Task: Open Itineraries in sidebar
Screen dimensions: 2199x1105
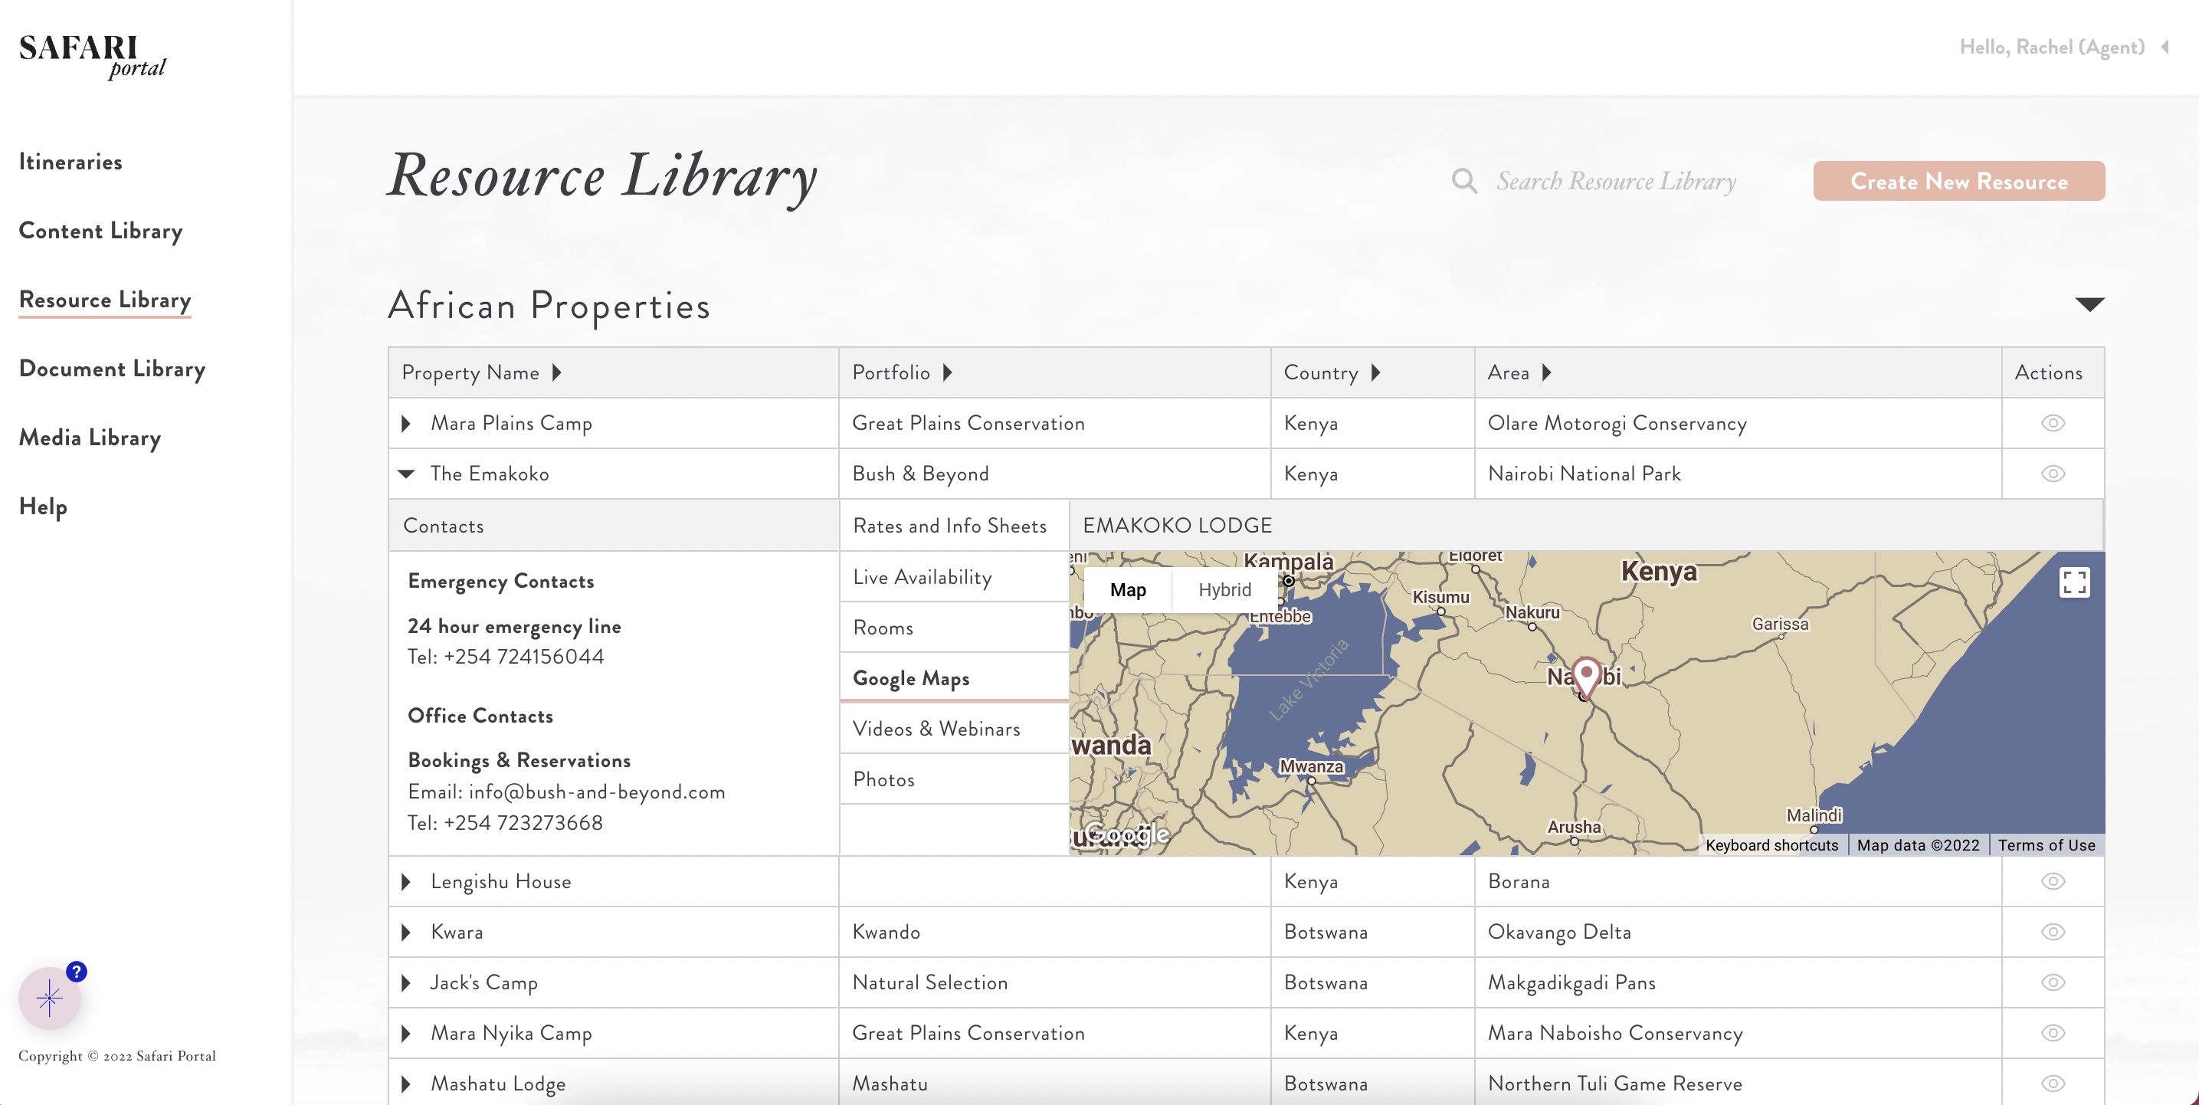Action: point(70,162)
